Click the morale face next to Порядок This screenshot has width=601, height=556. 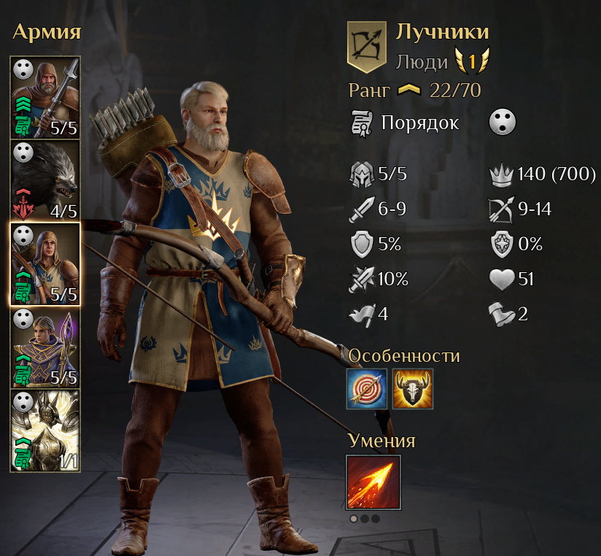(502, 123)
